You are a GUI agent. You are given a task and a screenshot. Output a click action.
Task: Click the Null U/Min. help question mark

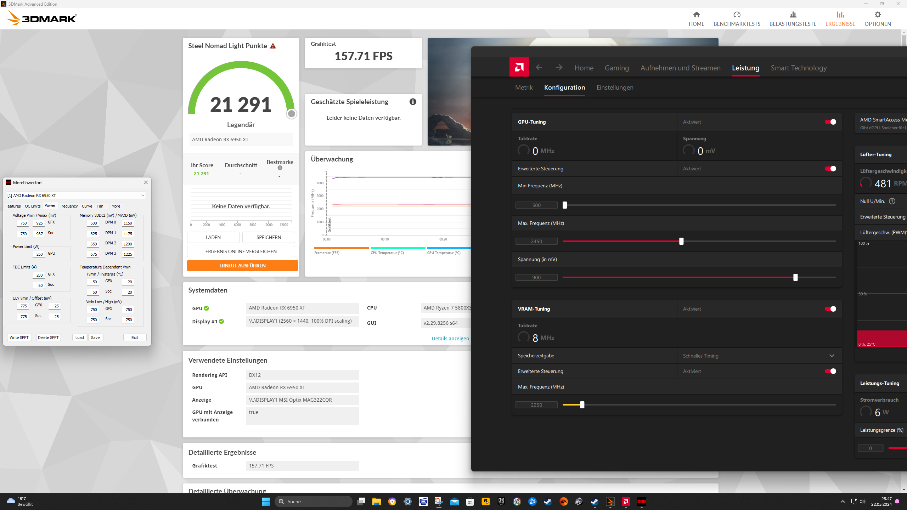[x=892, y=201]
